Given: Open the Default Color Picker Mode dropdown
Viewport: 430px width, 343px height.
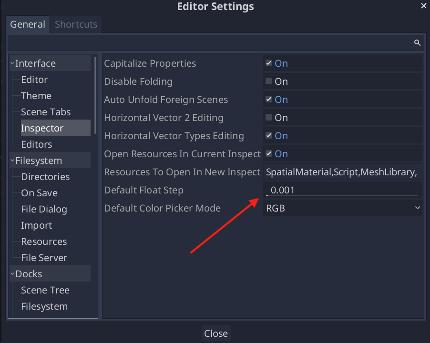Looking at the screenshot, I should (x=342, y=208).
